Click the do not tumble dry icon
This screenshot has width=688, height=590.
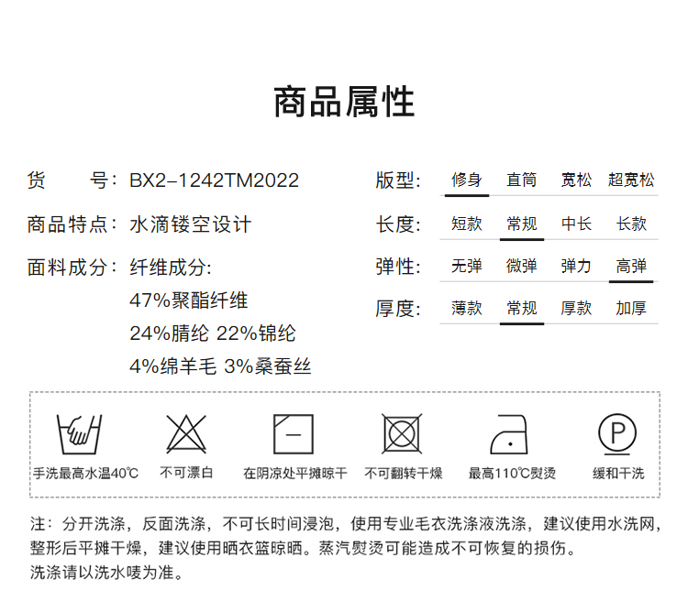(x=402, y=433)
